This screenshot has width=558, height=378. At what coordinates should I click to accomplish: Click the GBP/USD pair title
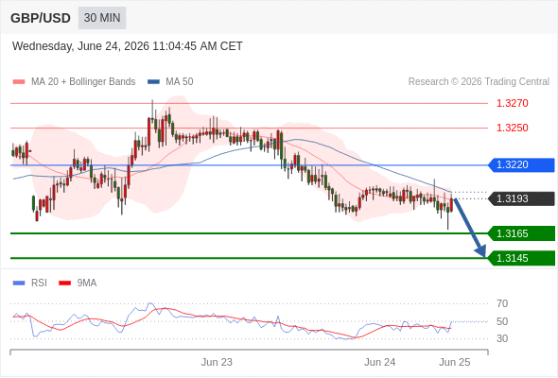coord(41,18)
